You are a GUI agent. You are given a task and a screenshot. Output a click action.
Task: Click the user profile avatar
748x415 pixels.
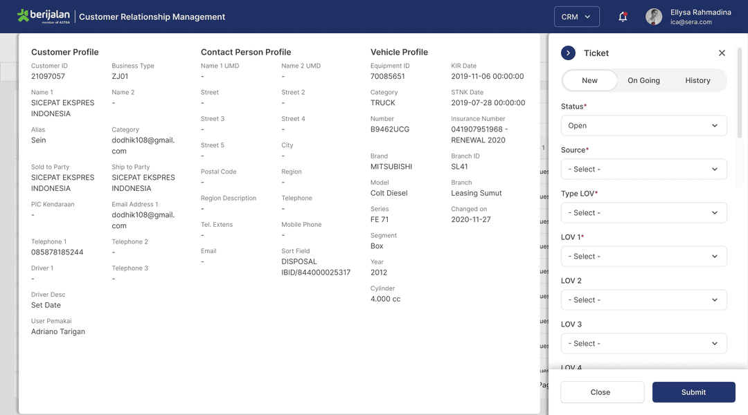coord(654,17)
